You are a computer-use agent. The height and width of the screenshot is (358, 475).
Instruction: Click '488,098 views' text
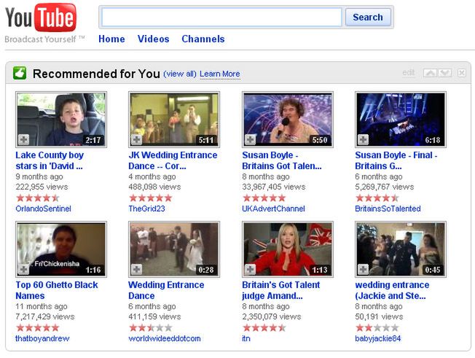coord(154,187)
